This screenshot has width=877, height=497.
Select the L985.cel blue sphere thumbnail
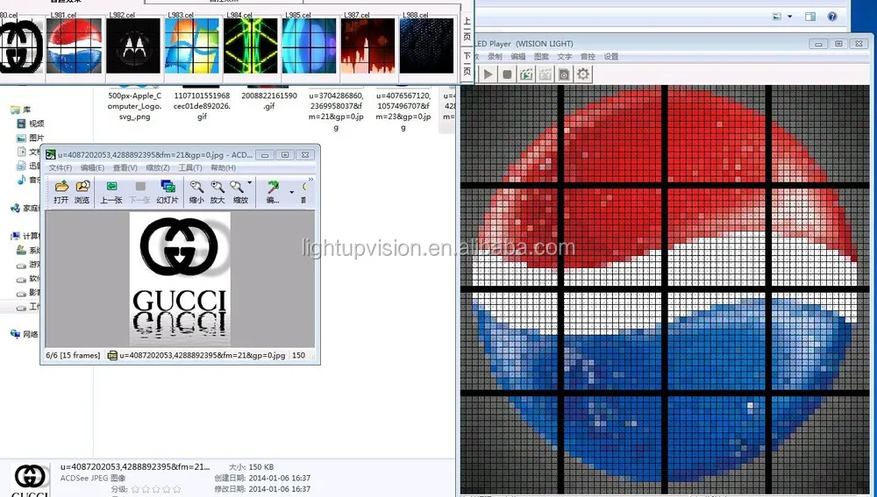(x=310, y=46)
